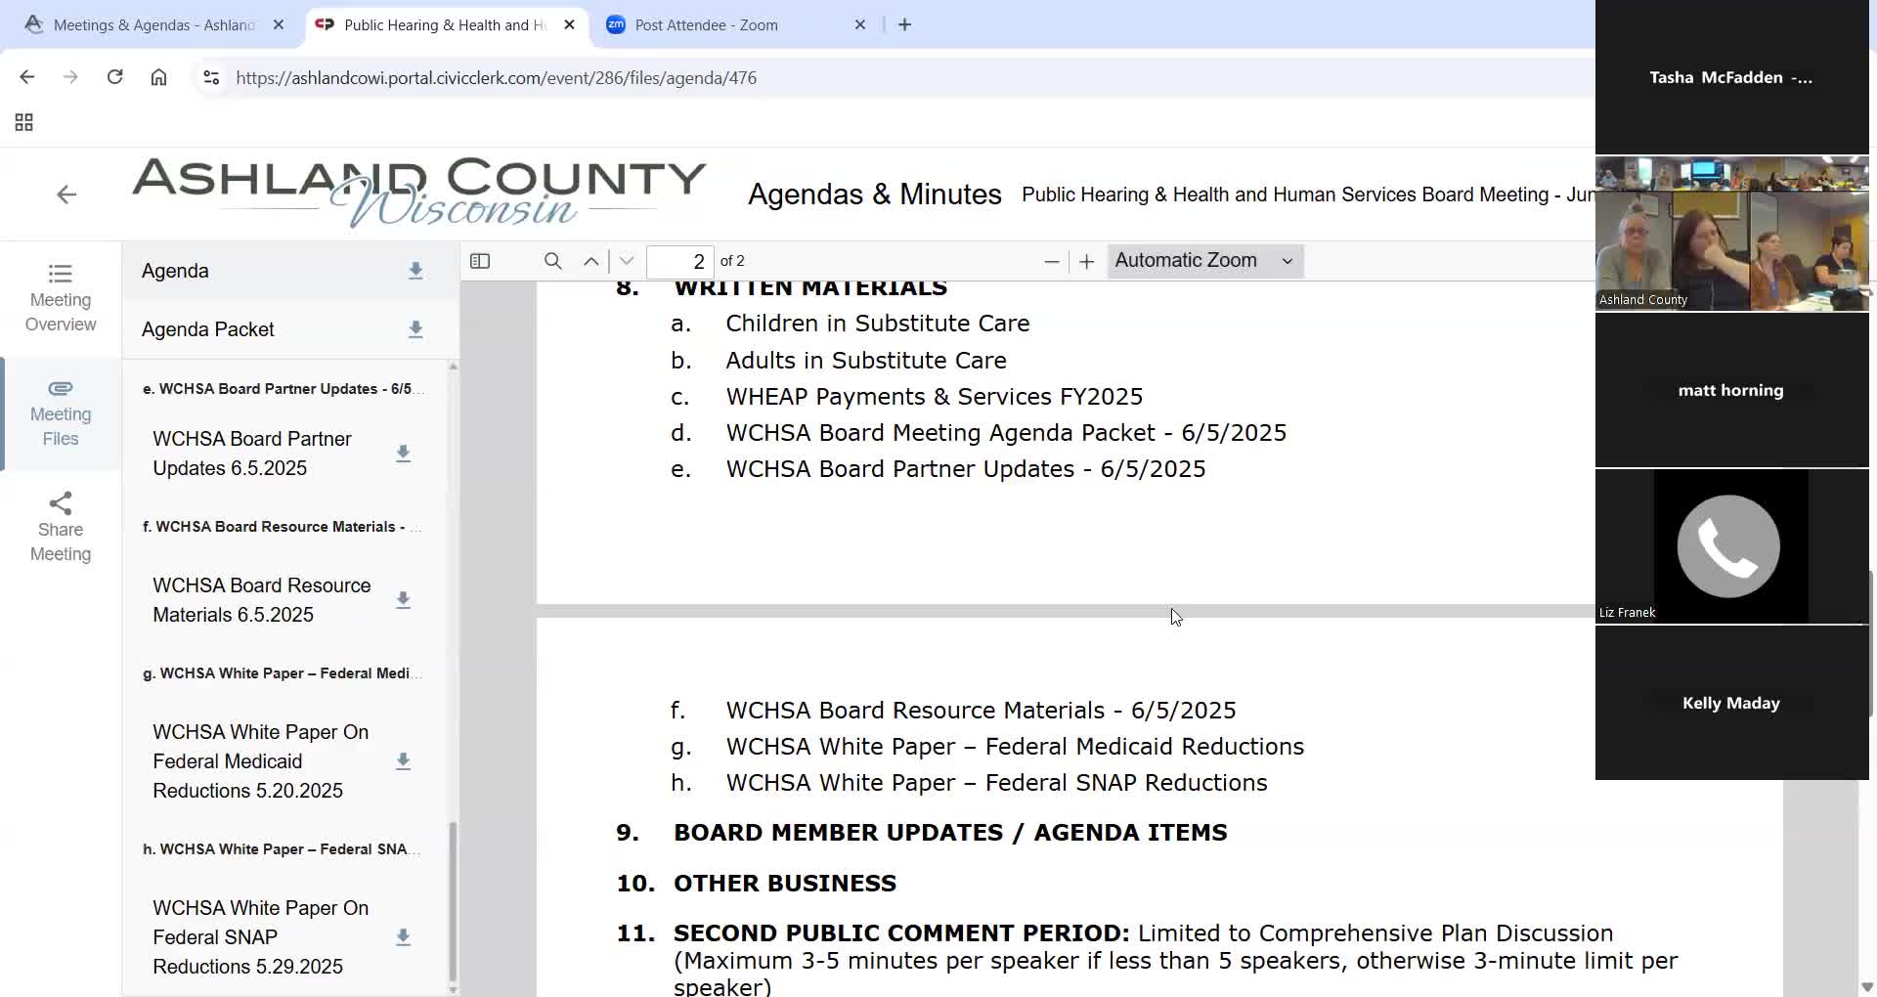Open WCHSA Board Resource Materials 6.5.2025 file
Image resolution: width=1877 pixels, height=997 pixels.
pyautogui.click(x=262, y=600)
